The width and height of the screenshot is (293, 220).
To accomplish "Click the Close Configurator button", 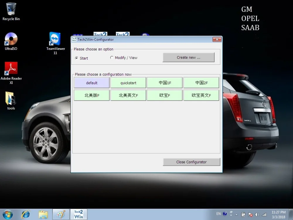I will (x=192, y=162).
